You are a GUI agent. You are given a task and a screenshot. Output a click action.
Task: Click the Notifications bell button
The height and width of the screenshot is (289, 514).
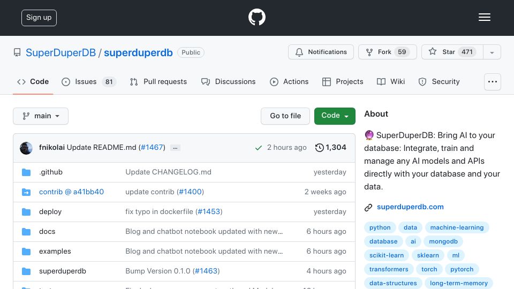pos(321,52)
